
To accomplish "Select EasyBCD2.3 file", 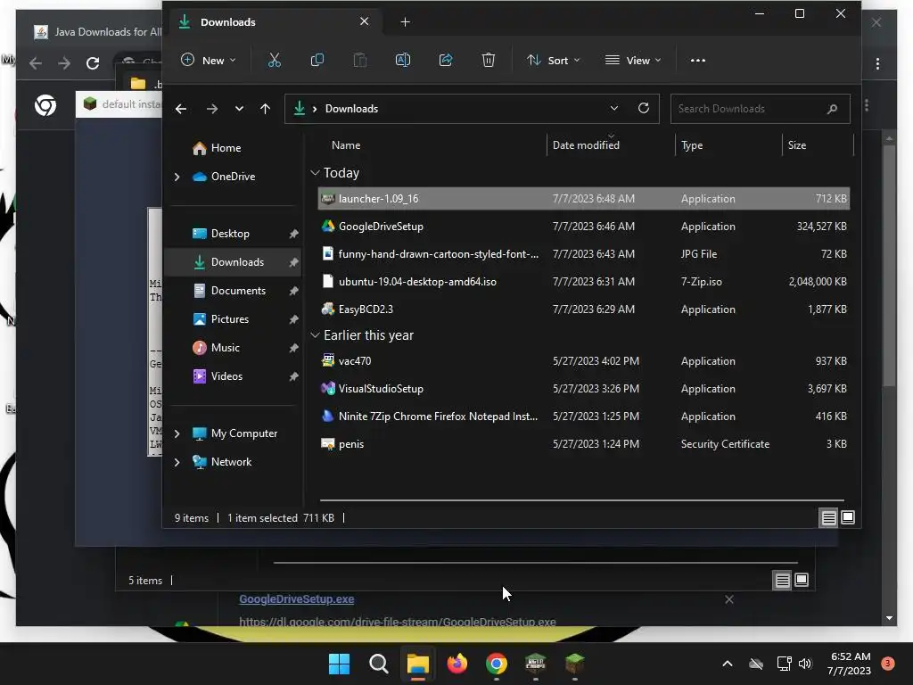I will 583,309.
